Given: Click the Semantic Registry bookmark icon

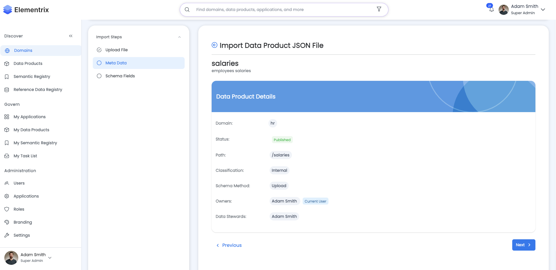Looking at the screenshot, I should [7, 76].
